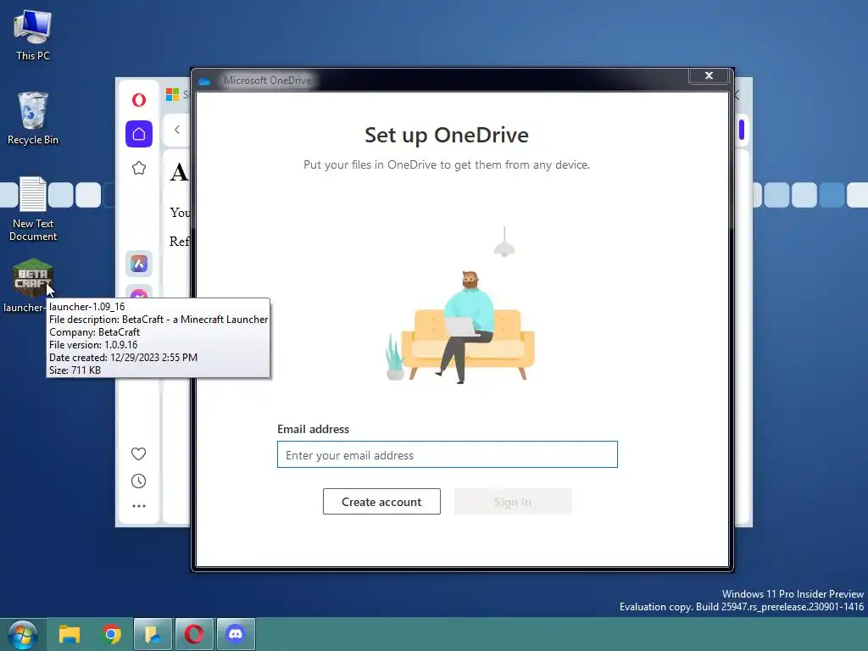Switch to Opera in the taskbar
This screenshot has height=651, width=868.
point(194,634)
